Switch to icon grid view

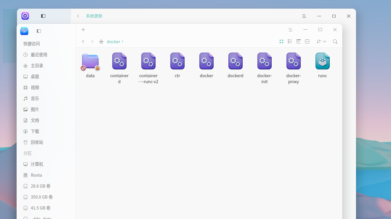point(281,41)
